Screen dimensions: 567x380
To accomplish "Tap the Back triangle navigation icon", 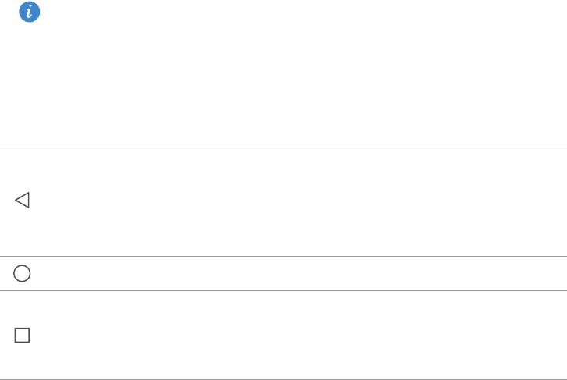I will [x=22, y=200].
